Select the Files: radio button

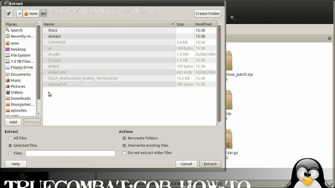point(10,153)
